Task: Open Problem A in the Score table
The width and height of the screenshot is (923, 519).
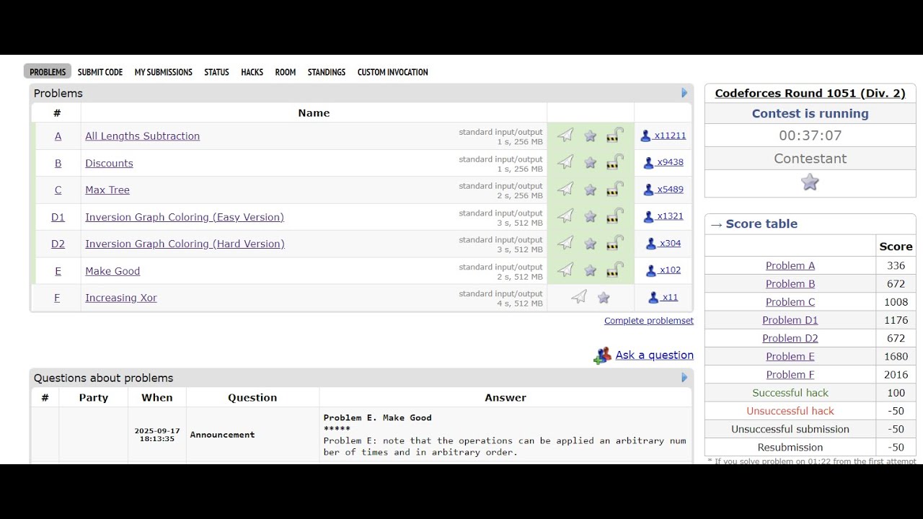Action: pos(790,266)
